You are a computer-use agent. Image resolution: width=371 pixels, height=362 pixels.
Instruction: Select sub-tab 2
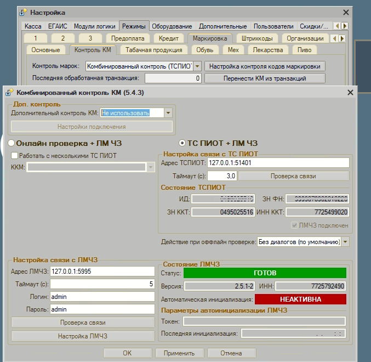[63, 38]
